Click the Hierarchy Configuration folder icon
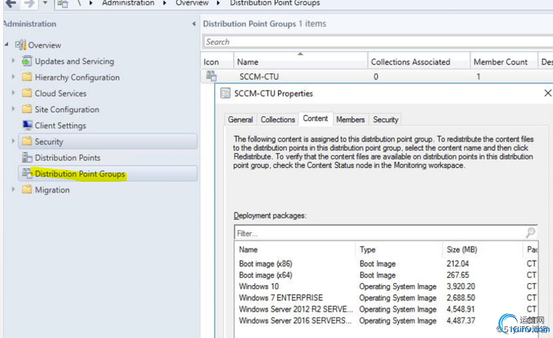The height and width of the screenshot is (338, 553). click(x=27, y=77)
